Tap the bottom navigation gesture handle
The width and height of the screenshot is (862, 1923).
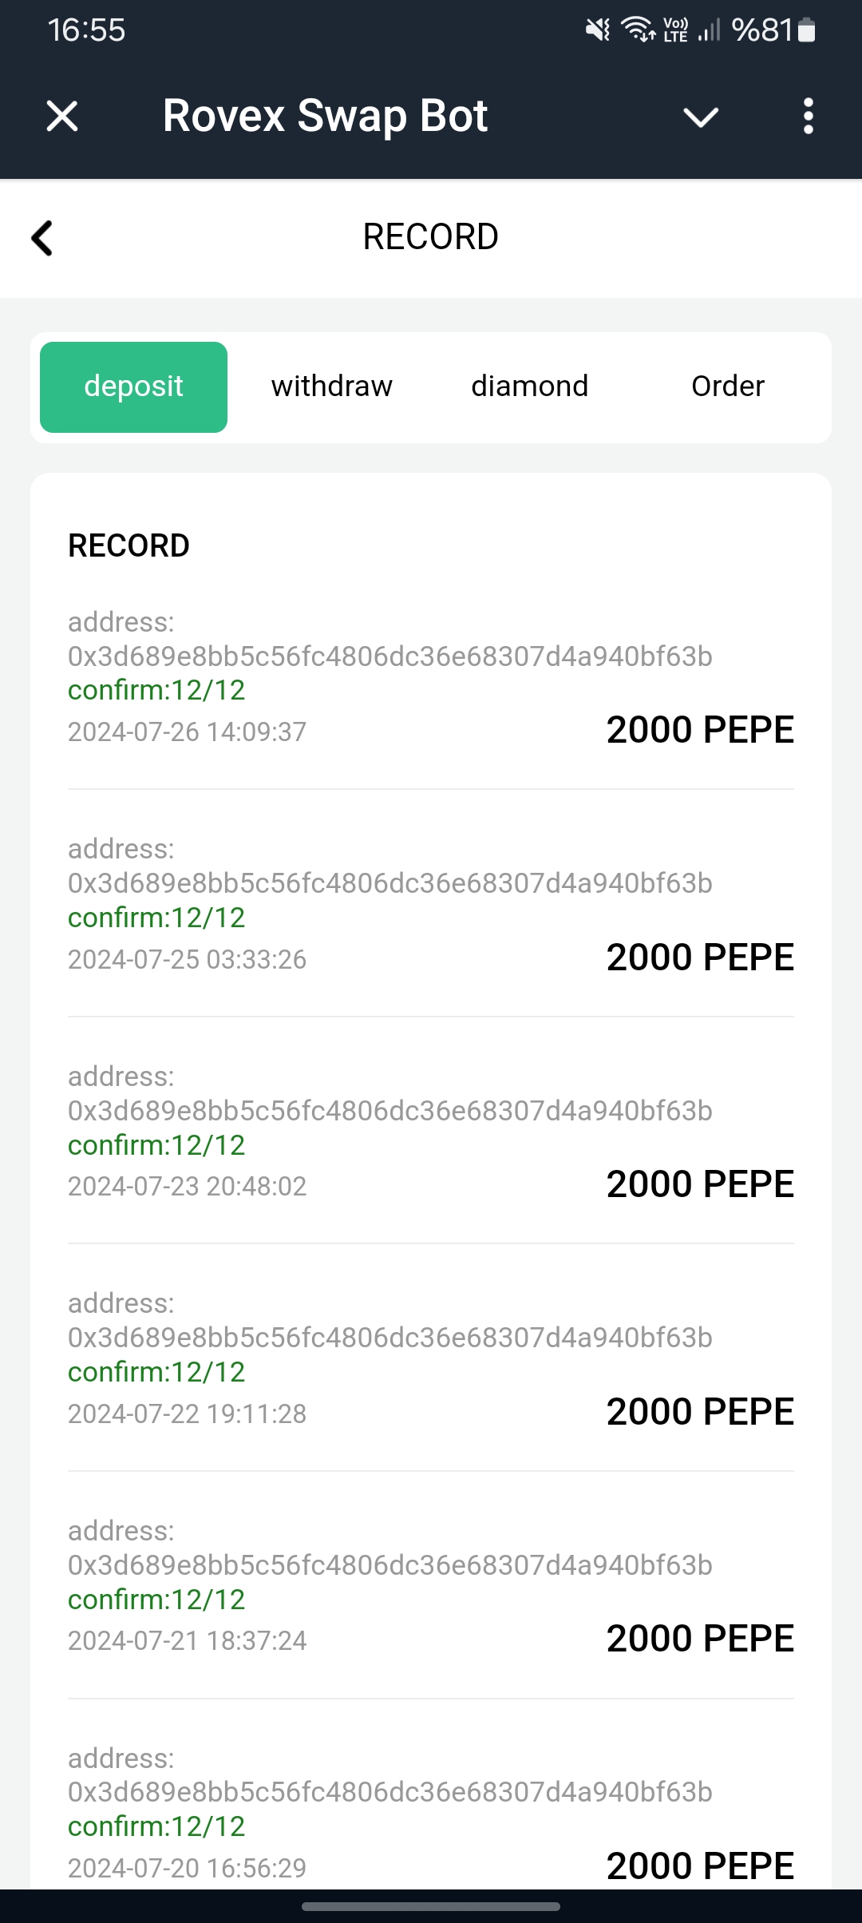431,1906
